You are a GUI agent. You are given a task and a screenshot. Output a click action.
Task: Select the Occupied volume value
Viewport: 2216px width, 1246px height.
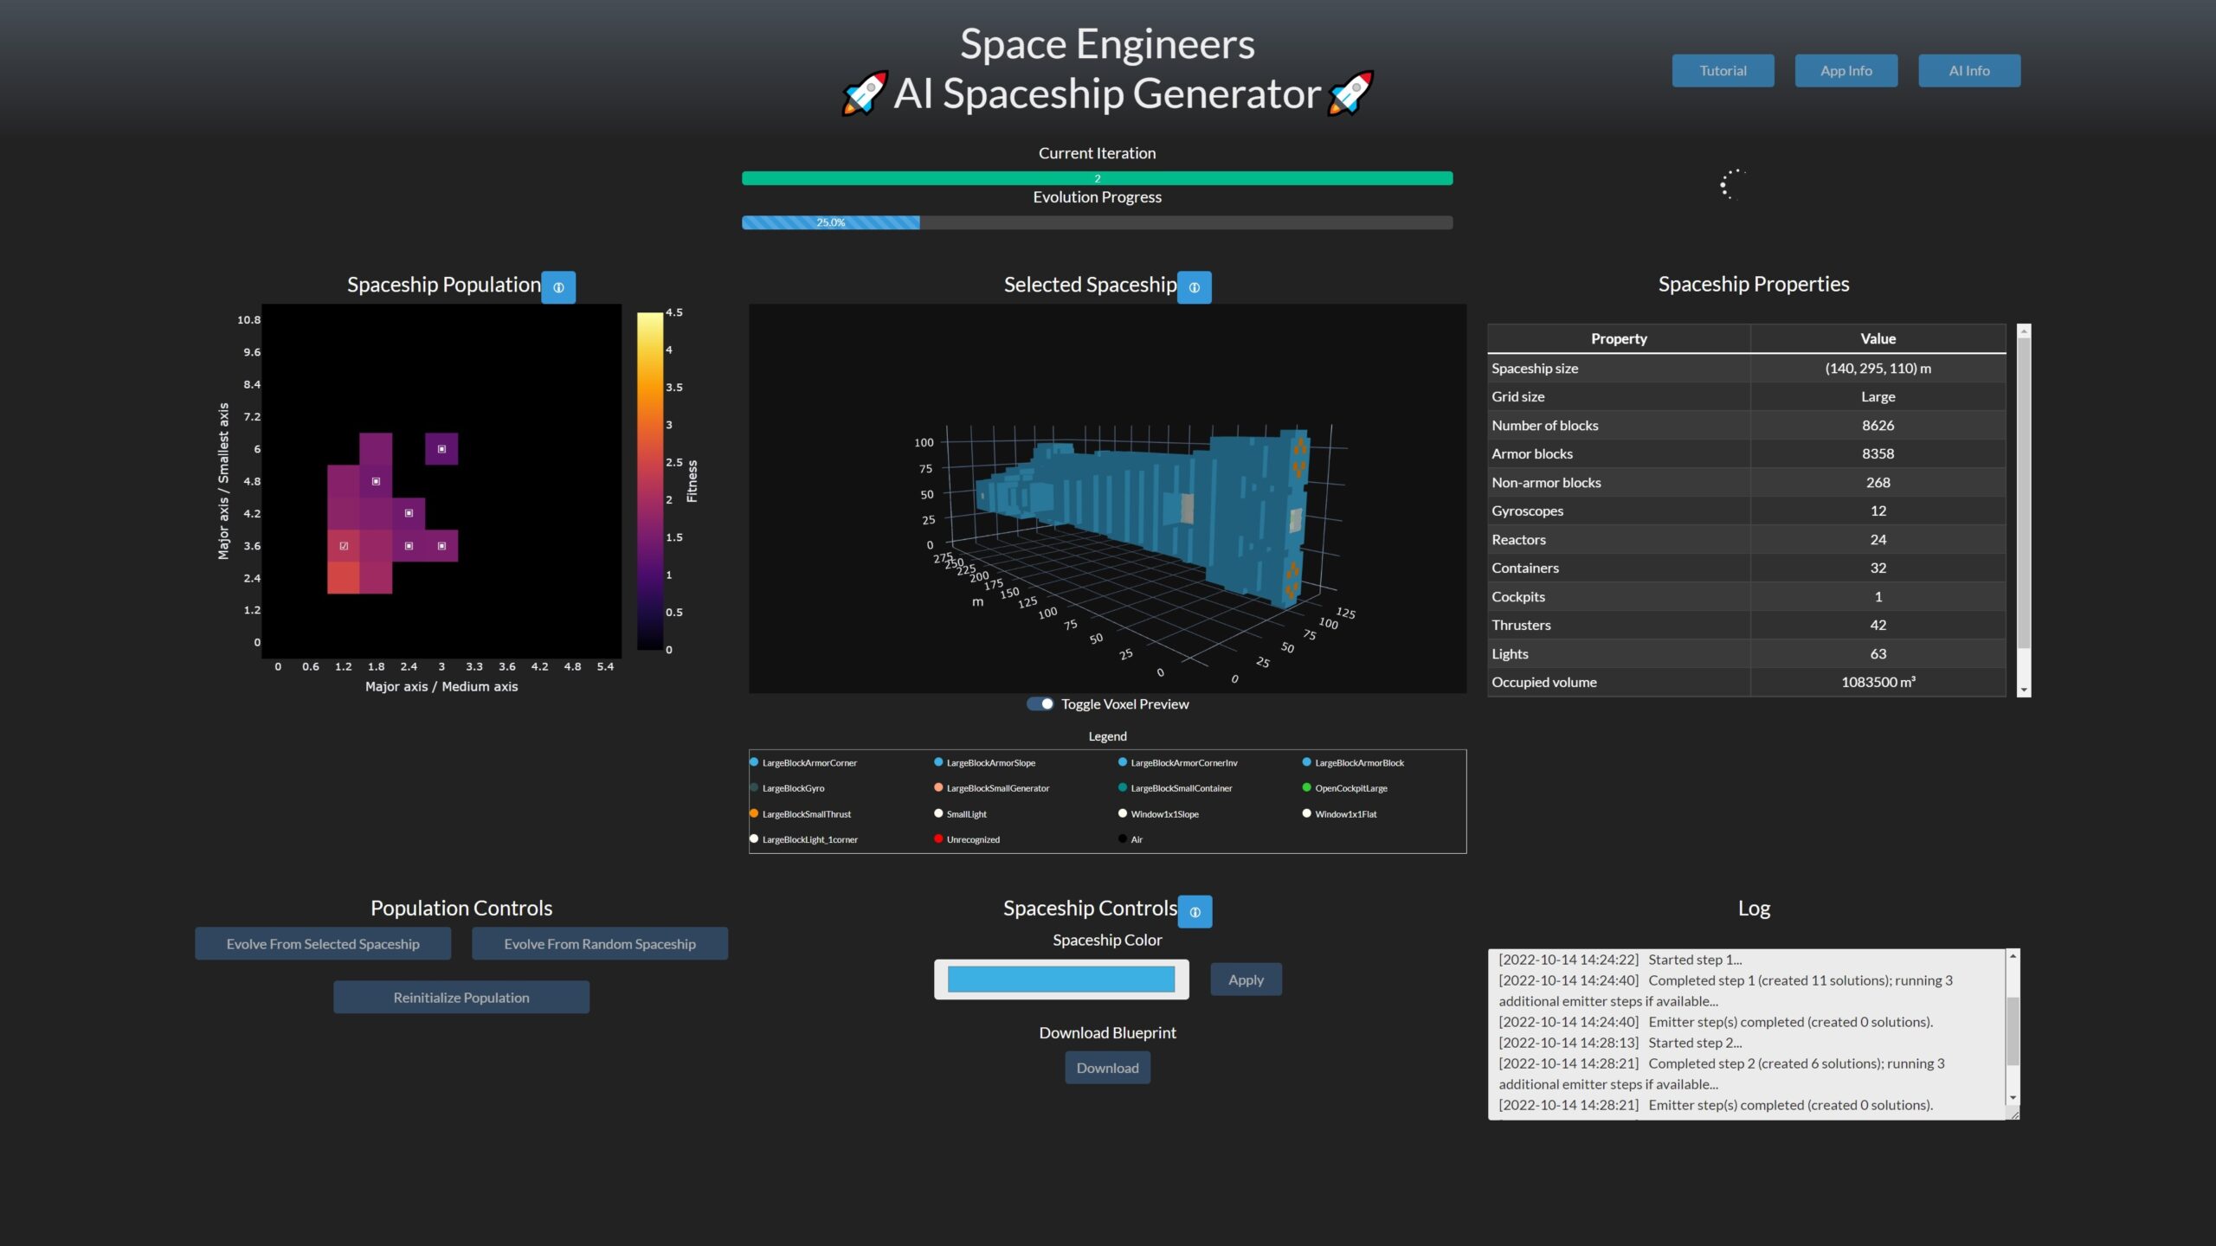coord(1878,682)
